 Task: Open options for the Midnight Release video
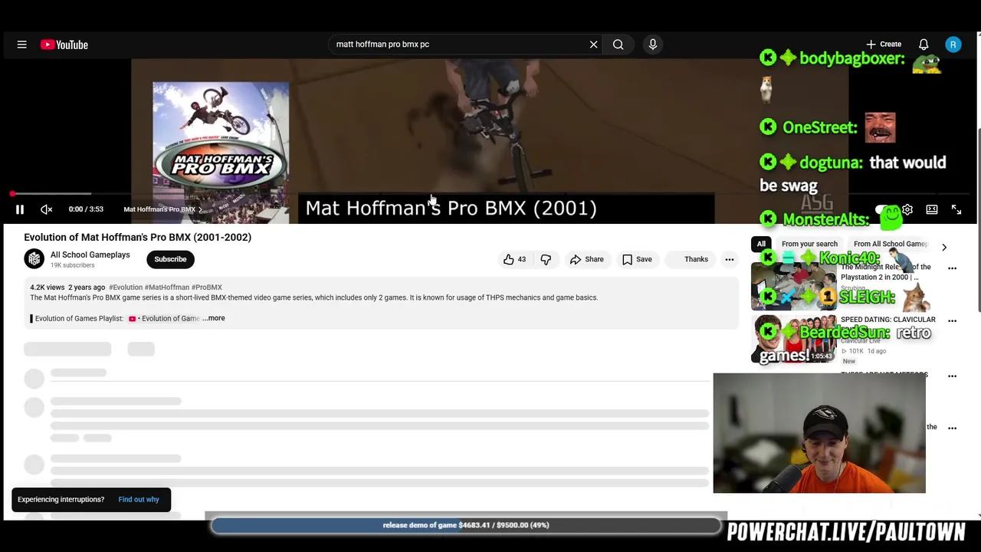[953, 268]
